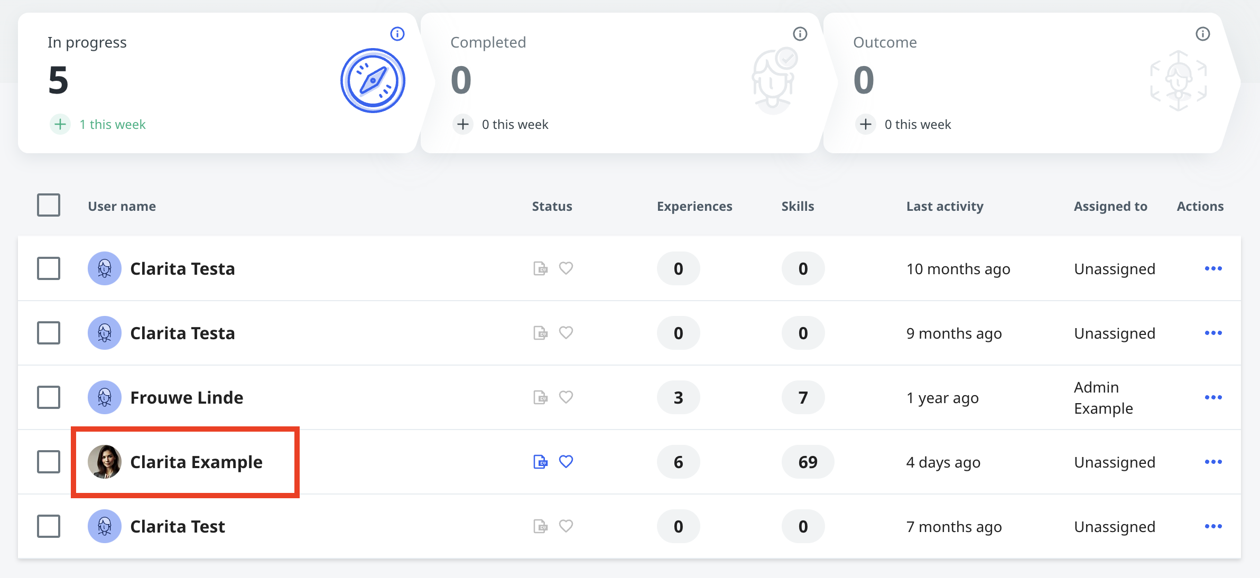The image size is (1260, 578).
Task: Click the plus icon on Outcome card
Action: tap(866, 124)
